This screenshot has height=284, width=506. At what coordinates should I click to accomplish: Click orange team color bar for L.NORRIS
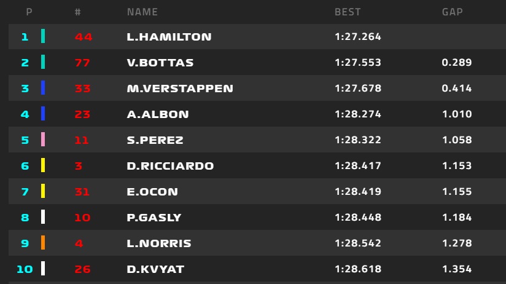43,243
